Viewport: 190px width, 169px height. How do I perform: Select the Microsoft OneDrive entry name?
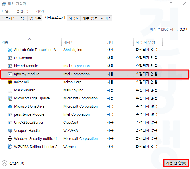tap(29, 106)
